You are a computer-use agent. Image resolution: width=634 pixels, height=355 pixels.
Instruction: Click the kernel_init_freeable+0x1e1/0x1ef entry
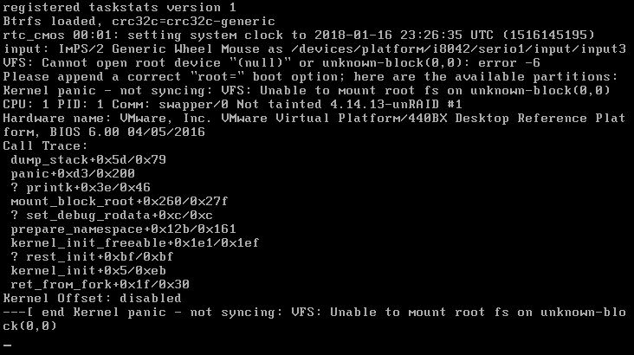[135, 242]
